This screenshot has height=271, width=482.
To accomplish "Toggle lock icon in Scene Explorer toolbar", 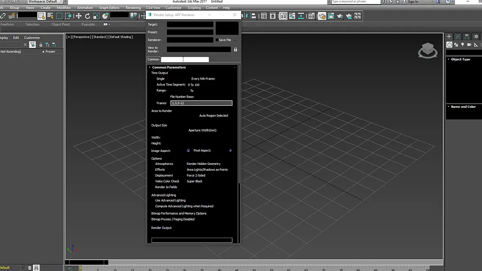I will (x=40, y=45).
